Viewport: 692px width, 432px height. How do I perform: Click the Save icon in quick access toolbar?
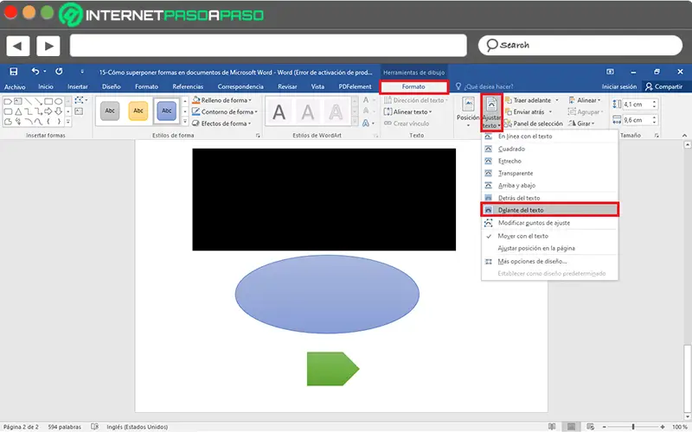(x=13, y=72)
